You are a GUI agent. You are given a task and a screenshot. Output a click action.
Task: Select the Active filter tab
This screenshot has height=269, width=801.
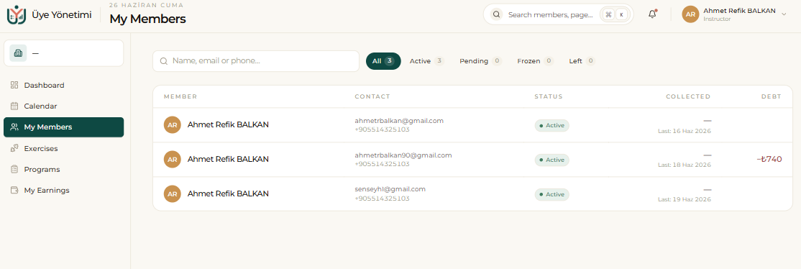(x=426, y=61)
